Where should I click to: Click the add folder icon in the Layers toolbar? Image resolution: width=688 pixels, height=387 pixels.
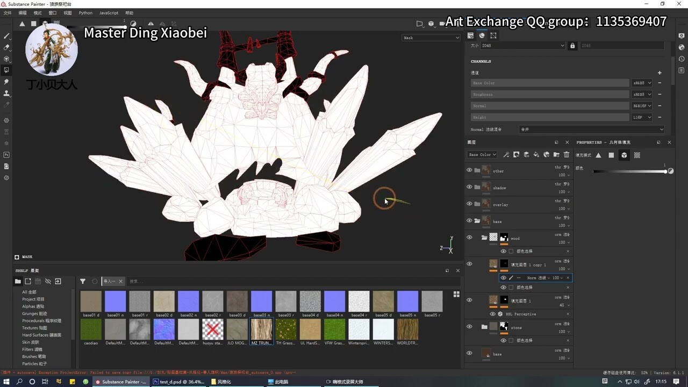click(x=556, y=155)
